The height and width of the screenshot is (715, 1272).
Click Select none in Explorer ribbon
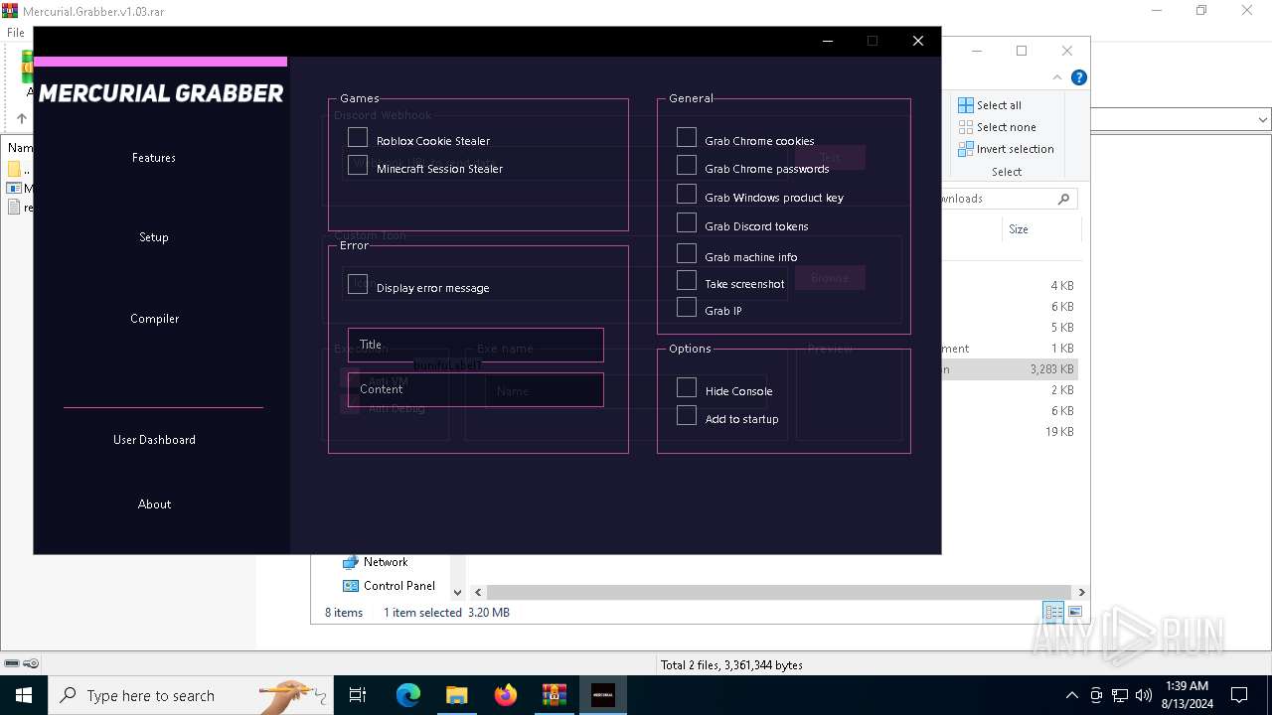pyautogui.click(x=997, y=127)
